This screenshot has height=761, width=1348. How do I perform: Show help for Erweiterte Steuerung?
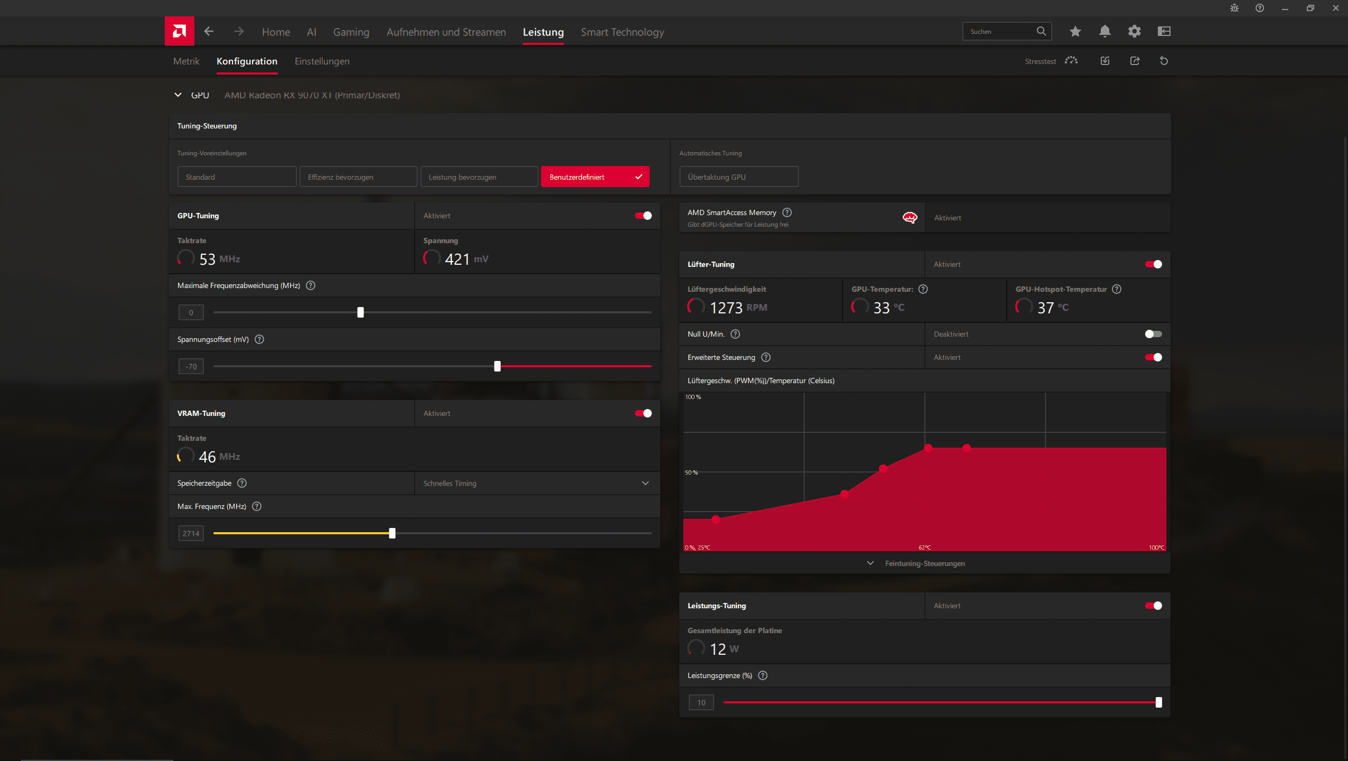[766, 357]
